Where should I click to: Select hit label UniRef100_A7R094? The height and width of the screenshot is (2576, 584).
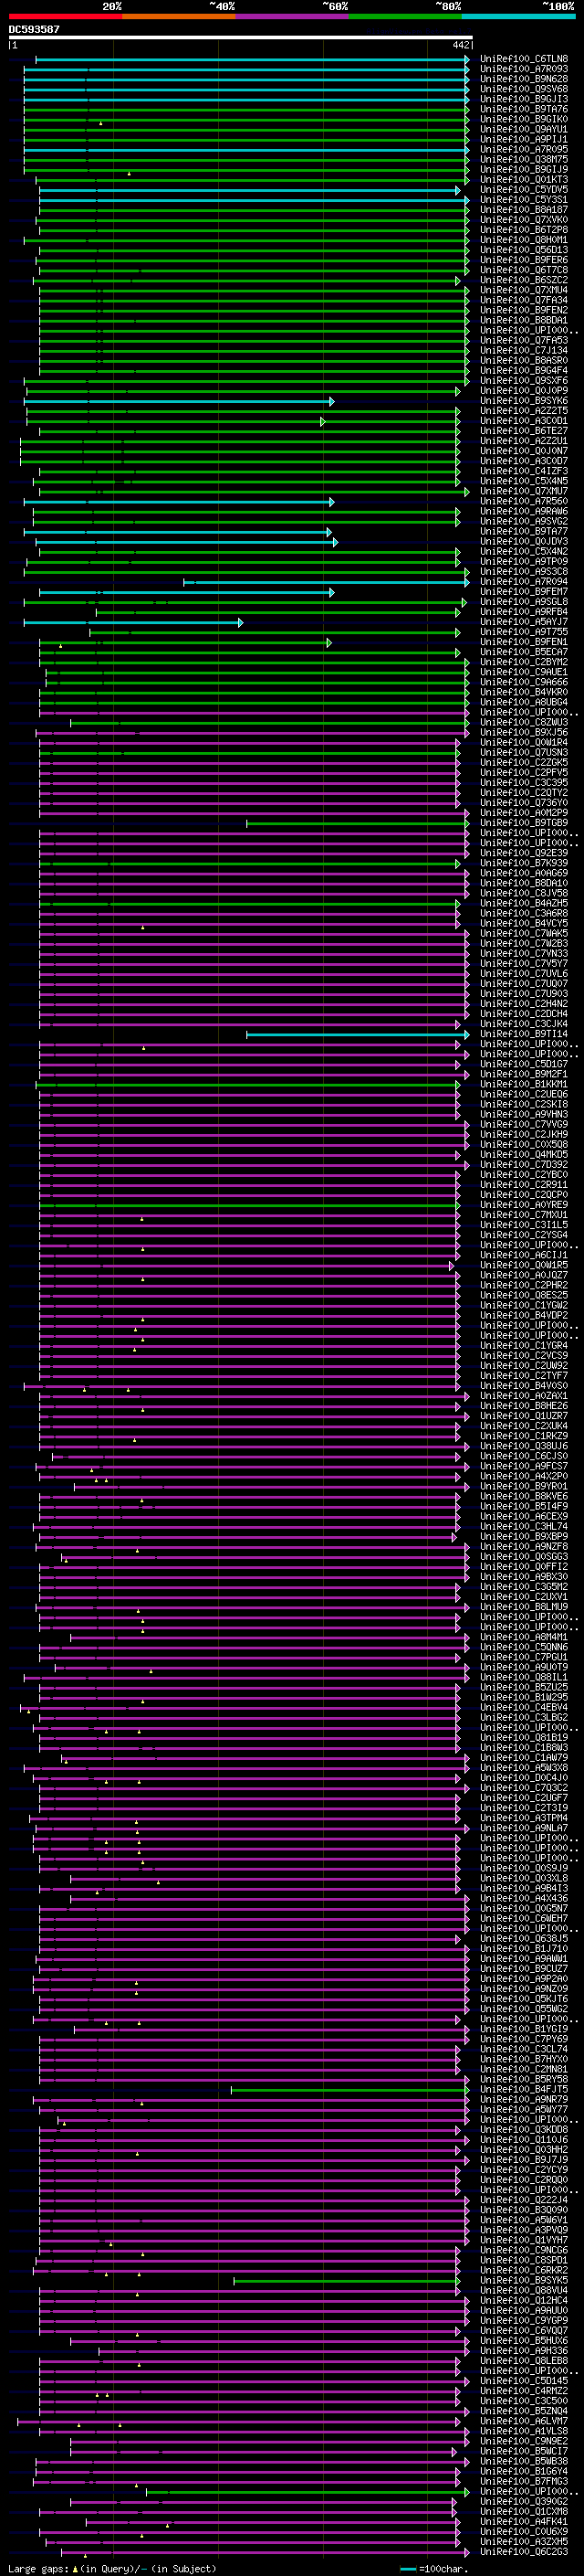[x=524, y=582]
